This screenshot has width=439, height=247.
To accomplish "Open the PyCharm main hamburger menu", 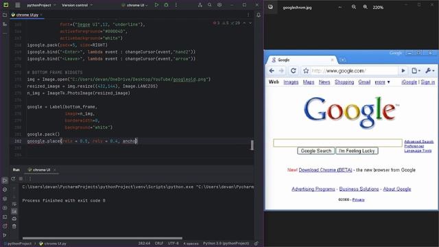I will pos(17,5).
